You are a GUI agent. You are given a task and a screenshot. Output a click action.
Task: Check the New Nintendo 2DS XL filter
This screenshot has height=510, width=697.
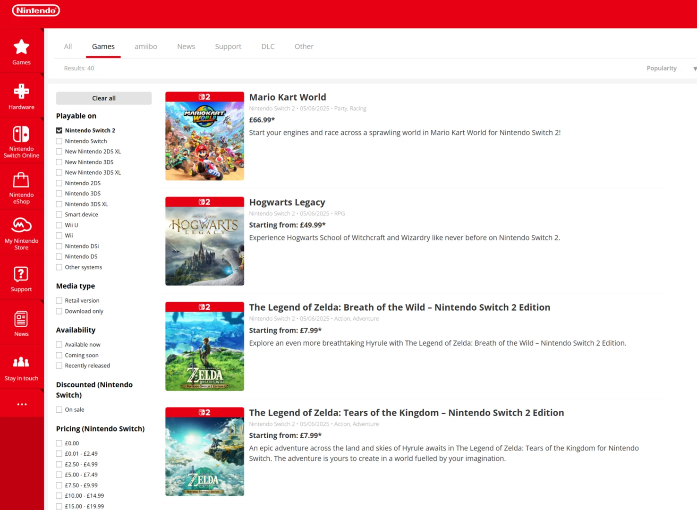[x=59, y=152]
